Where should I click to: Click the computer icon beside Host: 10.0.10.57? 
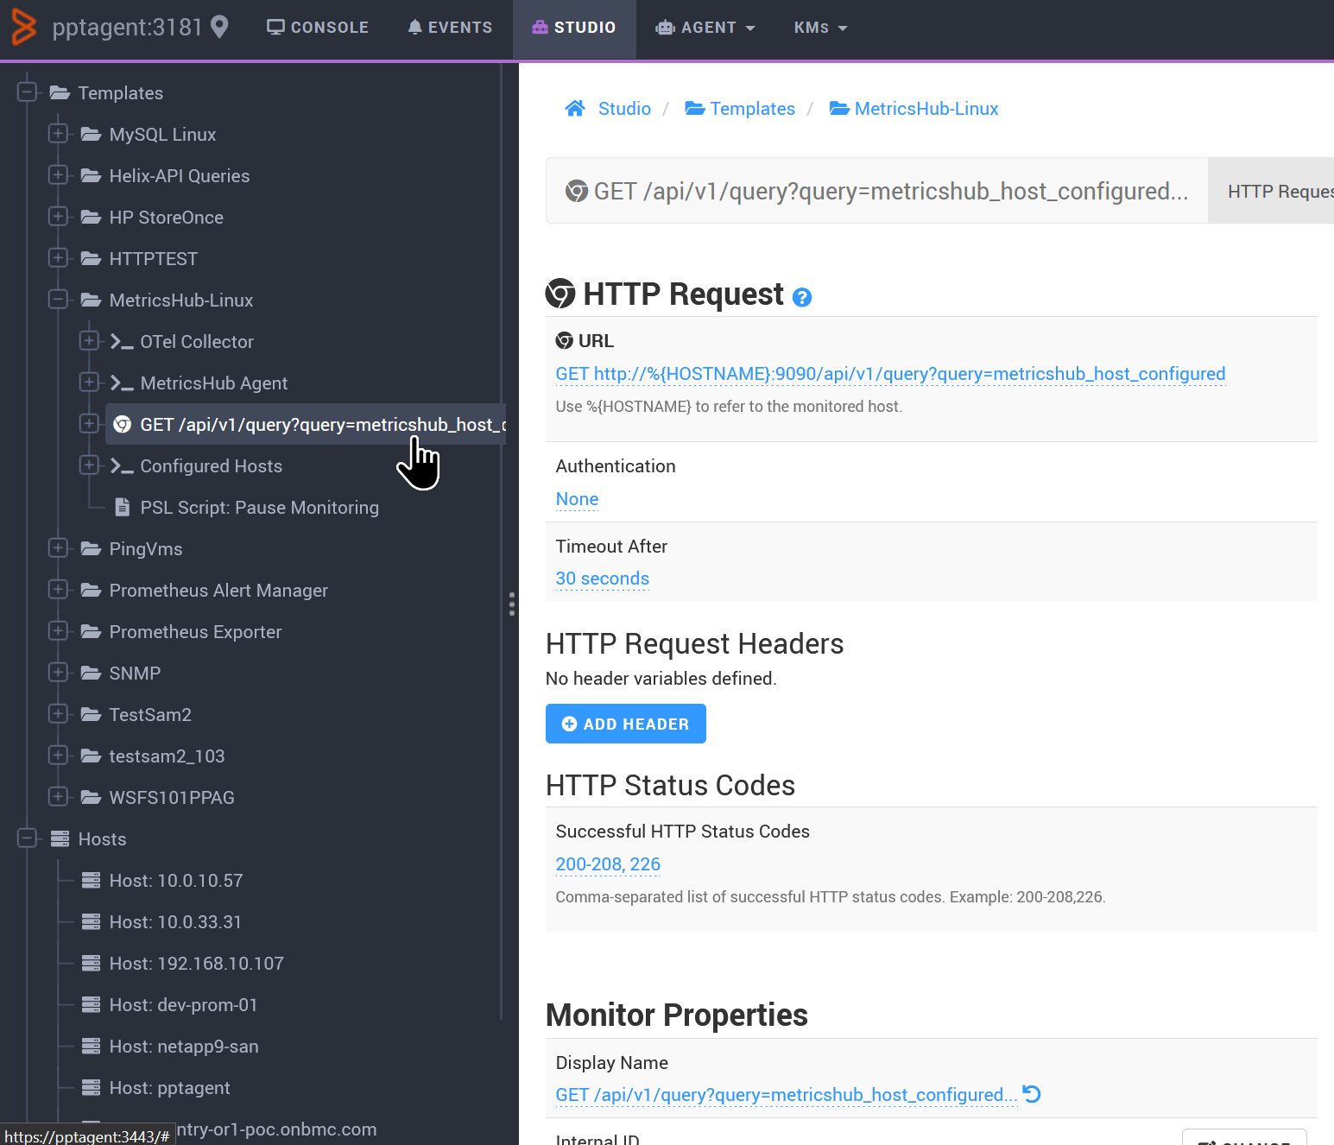[x=92, y=880]
